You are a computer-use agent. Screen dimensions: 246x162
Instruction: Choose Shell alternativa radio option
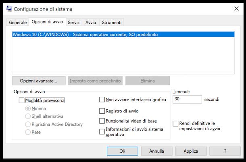[28, 116]
